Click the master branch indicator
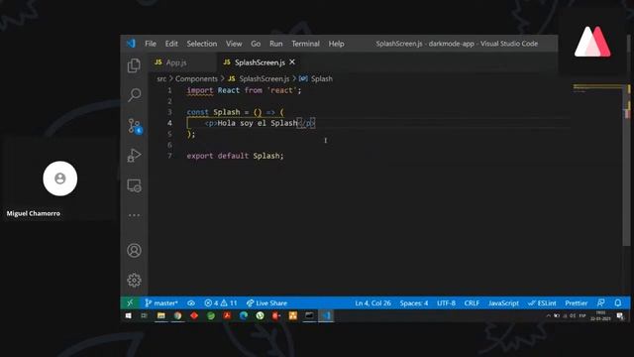The image size is (634, 357). [x=160, y=302]
